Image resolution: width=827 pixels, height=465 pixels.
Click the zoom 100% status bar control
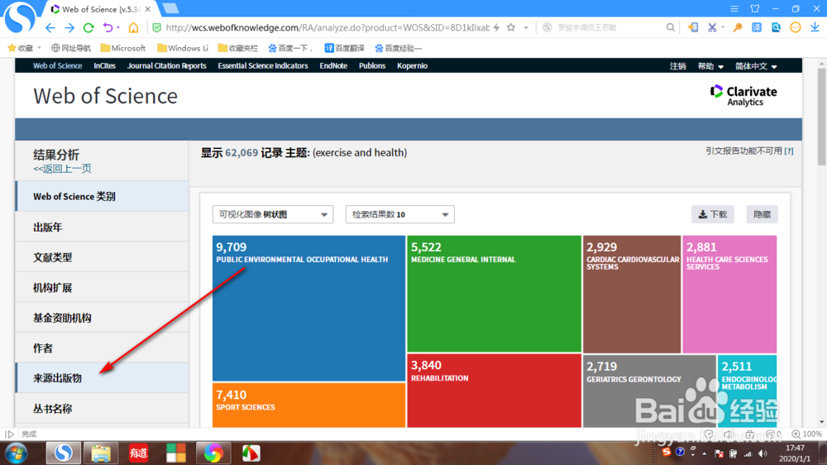point(806,434)
